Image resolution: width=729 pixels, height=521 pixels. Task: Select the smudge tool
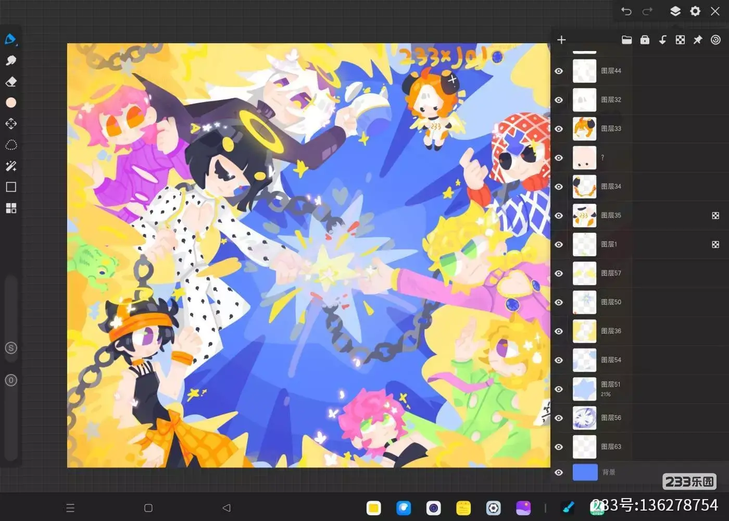click(x=11, y=60)
